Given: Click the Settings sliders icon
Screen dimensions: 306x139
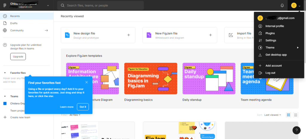Looking at the screenshot, I should (x=260, y=40).
